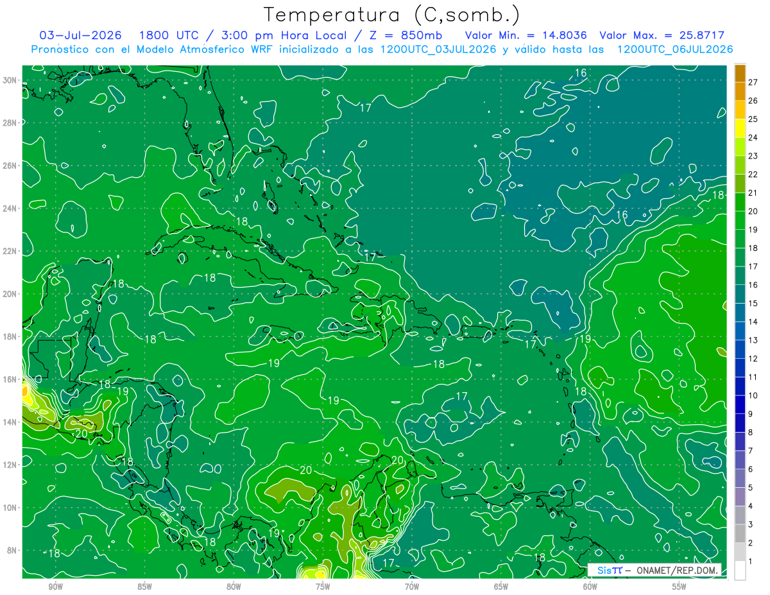Screen dimensions: 770x595
Task: Click the 20N latitude axis label
Action: (x=10, y=294)
